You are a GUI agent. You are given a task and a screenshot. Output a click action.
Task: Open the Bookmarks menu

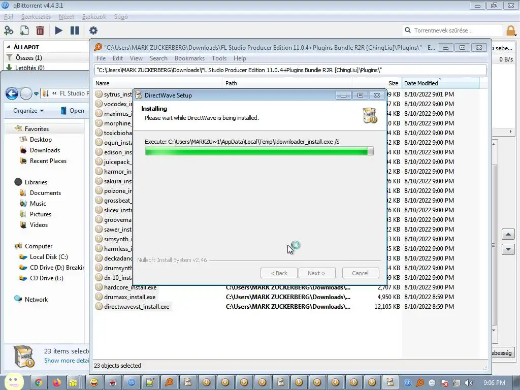[189, 58]
